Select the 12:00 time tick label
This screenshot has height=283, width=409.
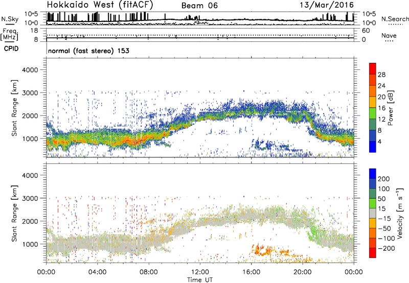click(x=200, y=272)
